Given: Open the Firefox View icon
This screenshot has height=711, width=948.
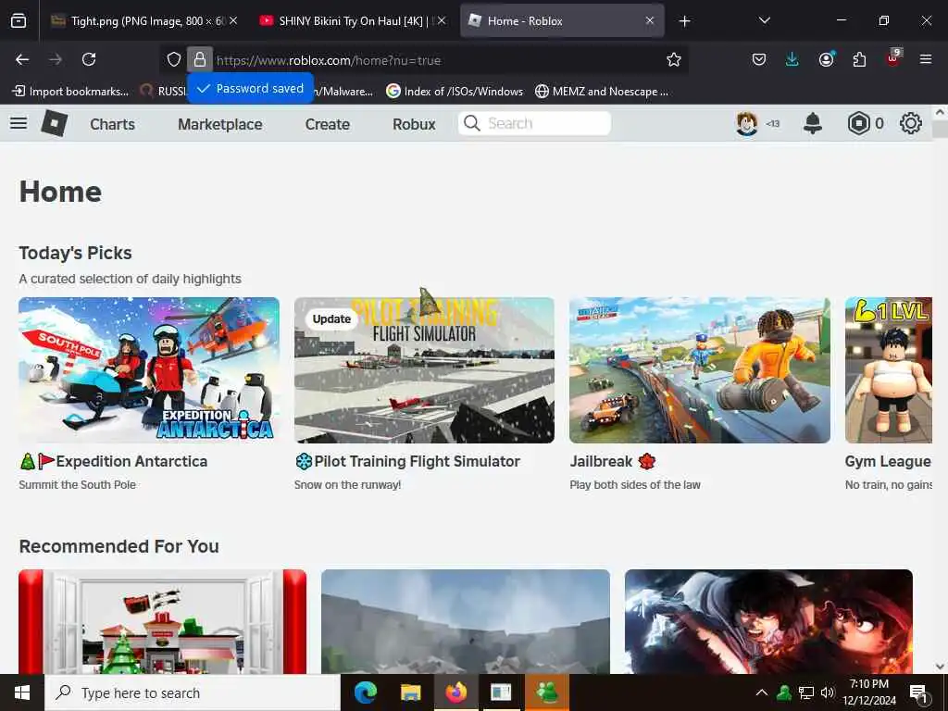Looking at the screenshot, I should pyautogui.click(x=19, y=21).
